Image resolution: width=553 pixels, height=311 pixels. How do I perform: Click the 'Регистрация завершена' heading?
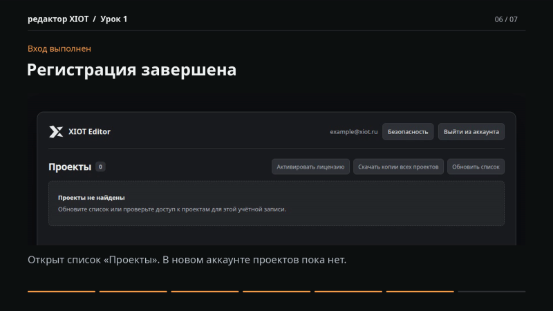point(131,70)
